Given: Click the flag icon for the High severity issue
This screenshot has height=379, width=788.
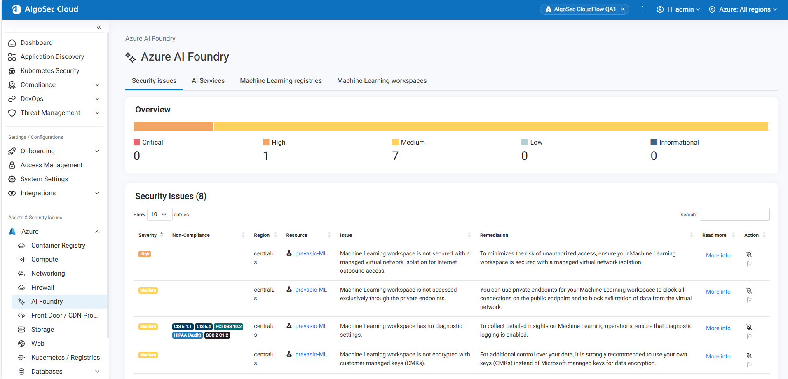Looking at the screenshot, I should [749, 264].
